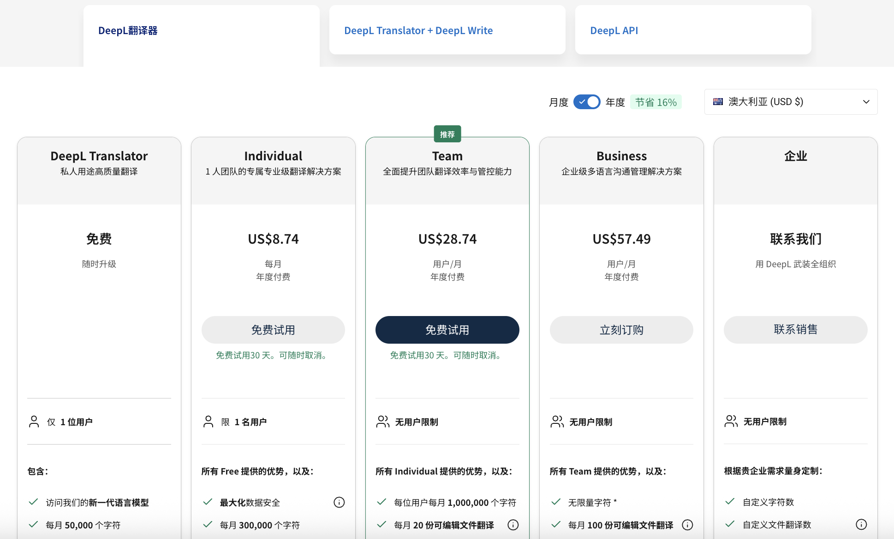
Task: Click the Individual plan title
Action: [273, 156]
